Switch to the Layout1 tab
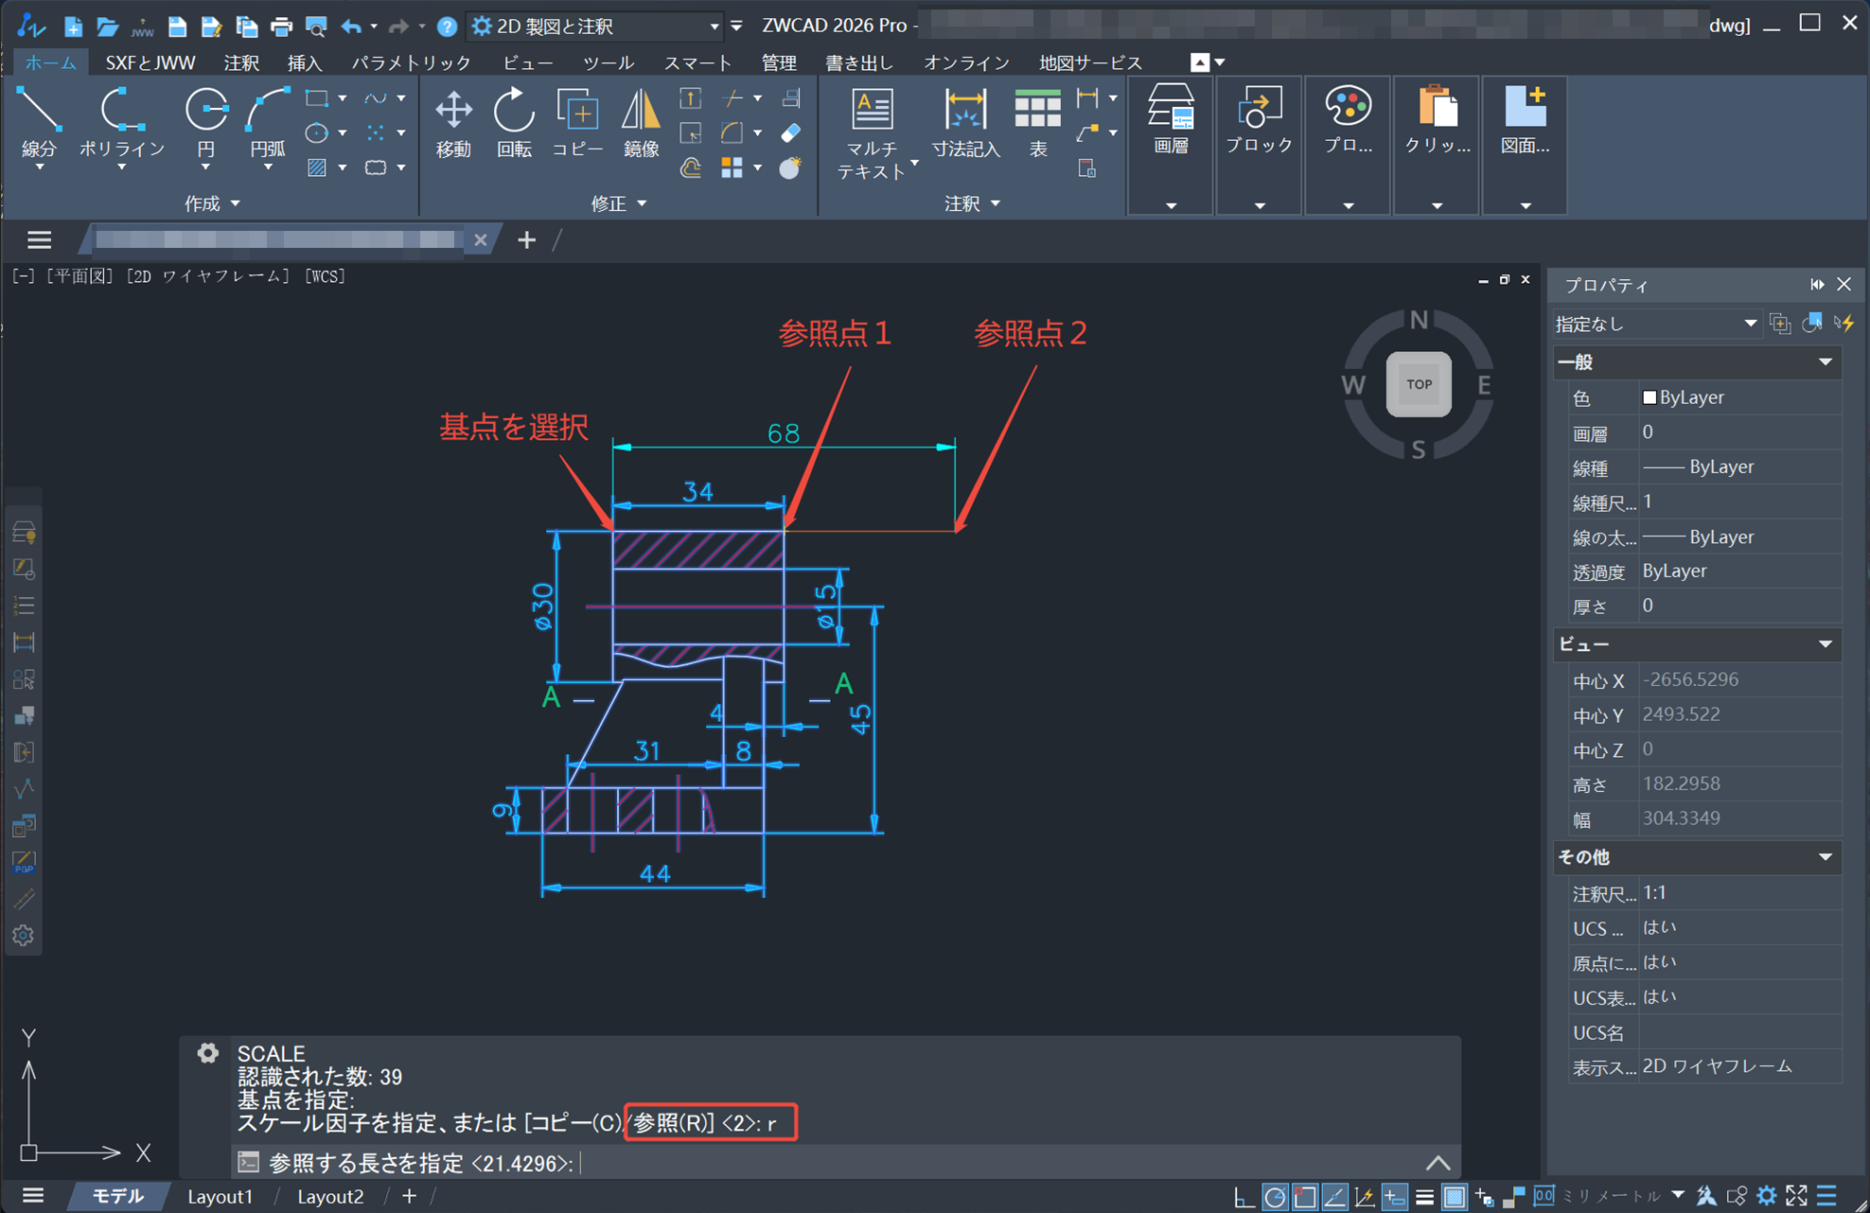 220,1196
